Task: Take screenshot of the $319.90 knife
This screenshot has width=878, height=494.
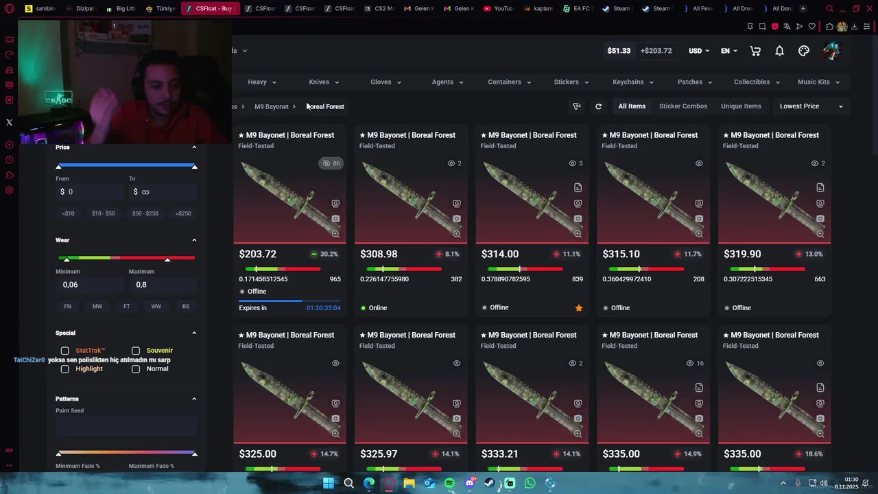Action: (820, 219)
